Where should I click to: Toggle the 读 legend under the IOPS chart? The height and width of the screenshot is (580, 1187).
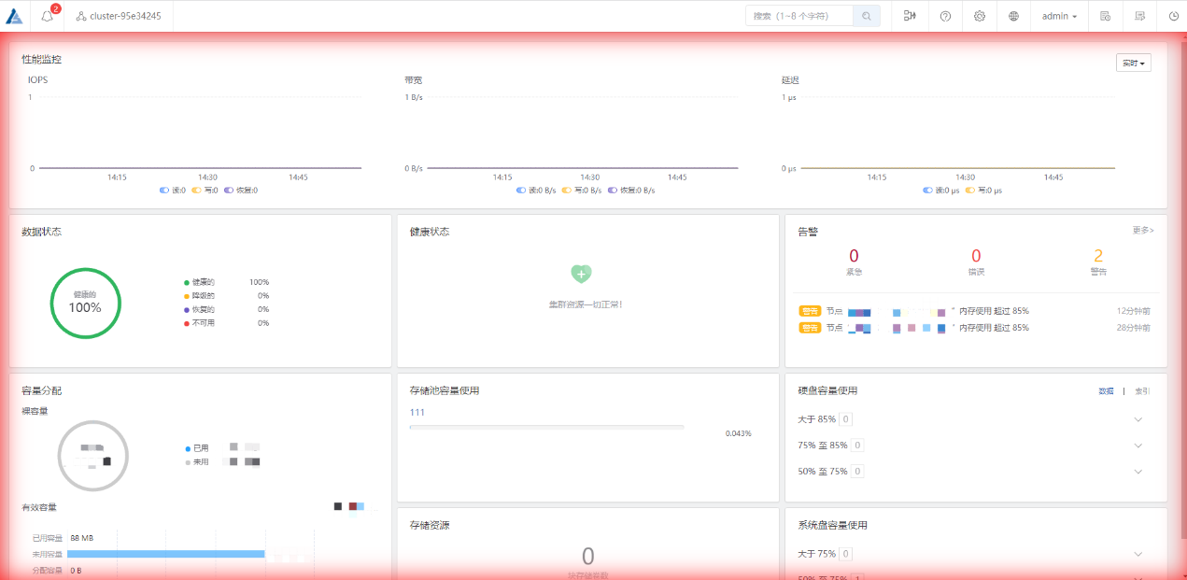click(169, 190)
